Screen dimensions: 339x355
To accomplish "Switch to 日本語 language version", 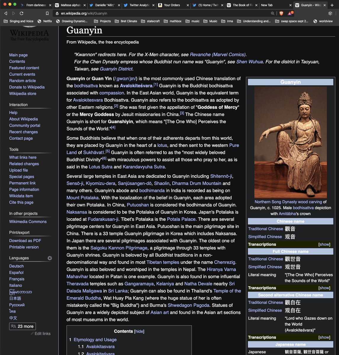I will (x=15, y=298).
